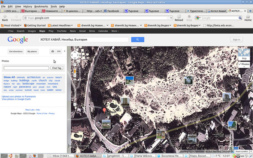Click the Google logo

pyautogui.click(x=18, y=39)
